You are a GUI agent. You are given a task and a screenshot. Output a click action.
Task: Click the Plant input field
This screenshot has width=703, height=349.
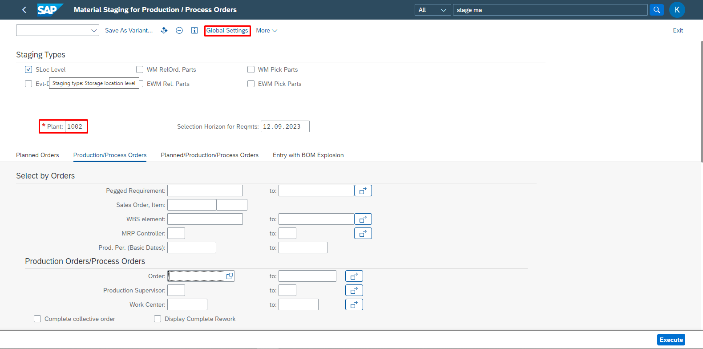[x=76, y=126]
